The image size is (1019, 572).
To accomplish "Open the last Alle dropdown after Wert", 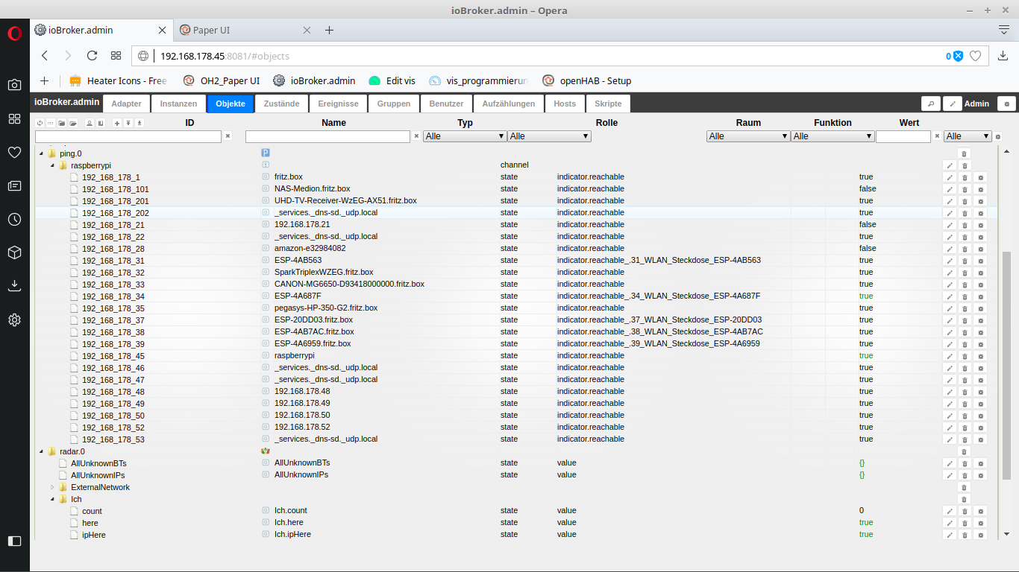I will pos(968,136).
